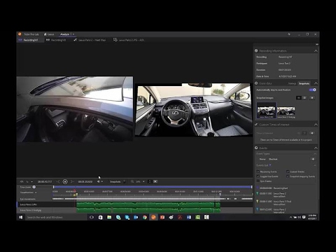Click the purple time zoom range bar
Image resolution: width=336 pixels, height=252 pixels.
(153, 187)
